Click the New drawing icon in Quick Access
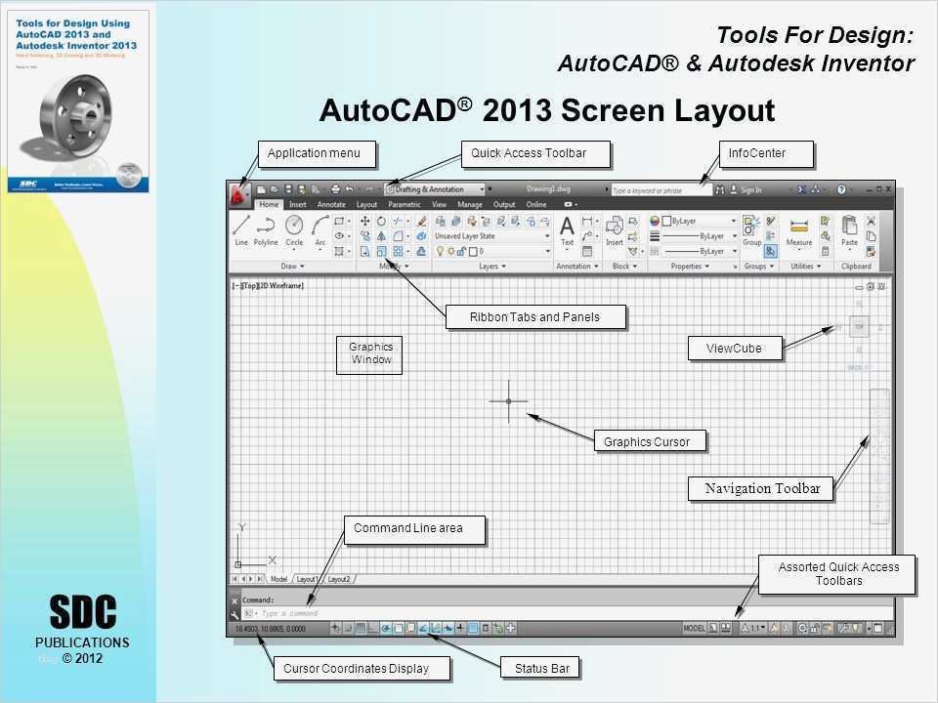Image resolution: width=938 pixels, height=703 pixels. point(261,189)
